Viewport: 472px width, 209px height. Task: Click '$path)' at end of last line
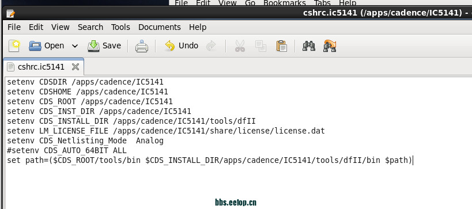(x=399, y=160)
